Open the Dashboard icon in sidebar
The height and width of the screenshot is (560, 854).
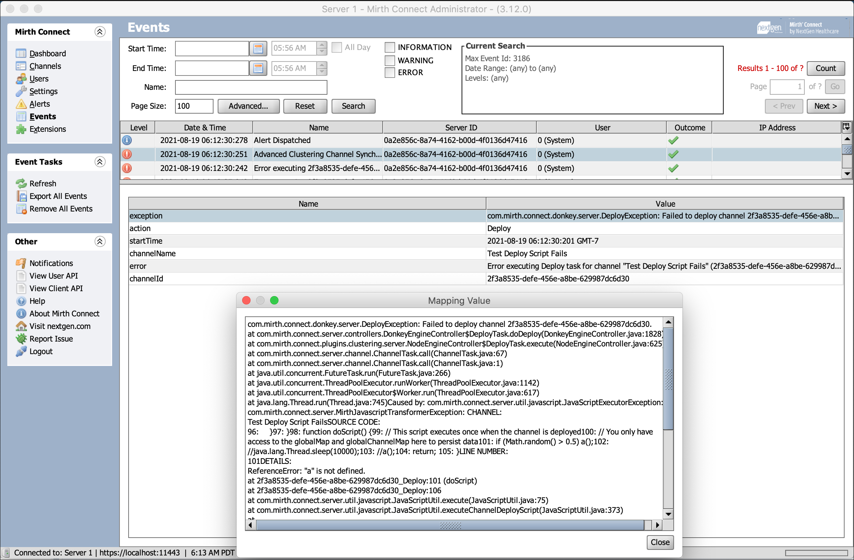coord(21,53)
